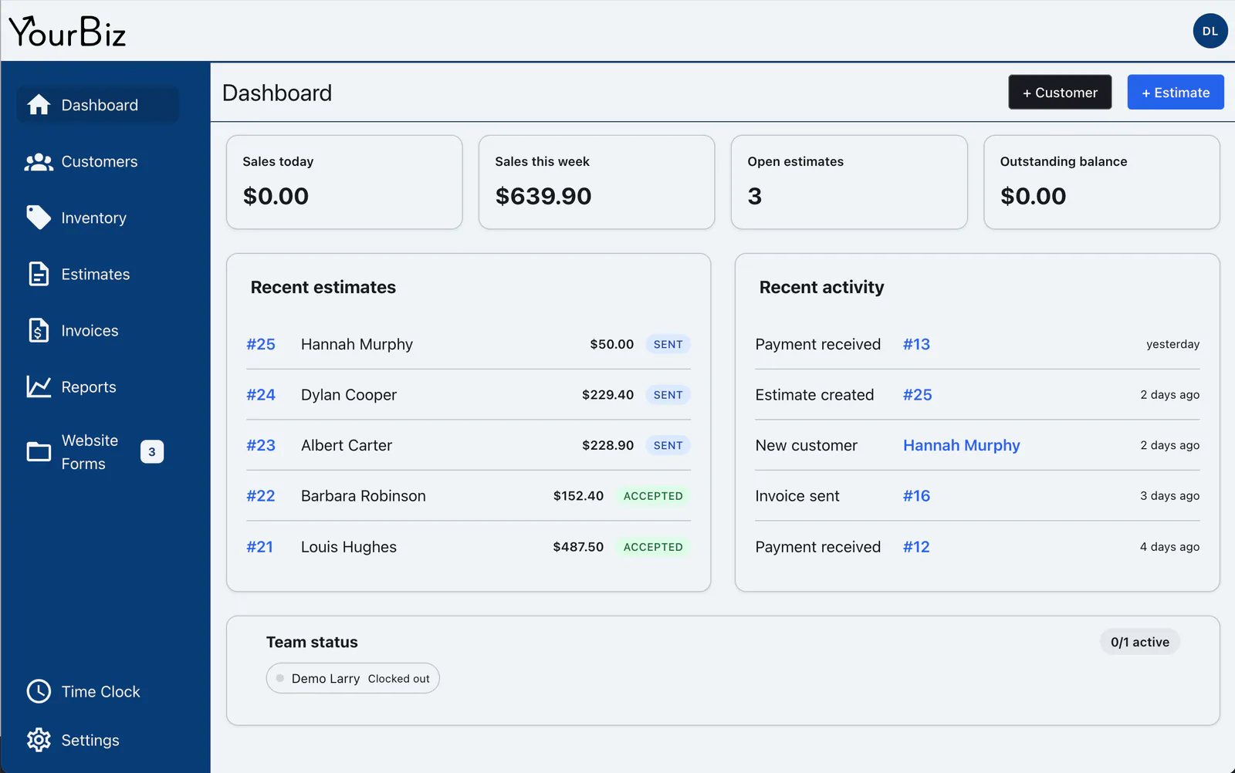Create a new estimate with + Estimate
Viewport: 1235px width, 773px height.
click(1176, 93)
